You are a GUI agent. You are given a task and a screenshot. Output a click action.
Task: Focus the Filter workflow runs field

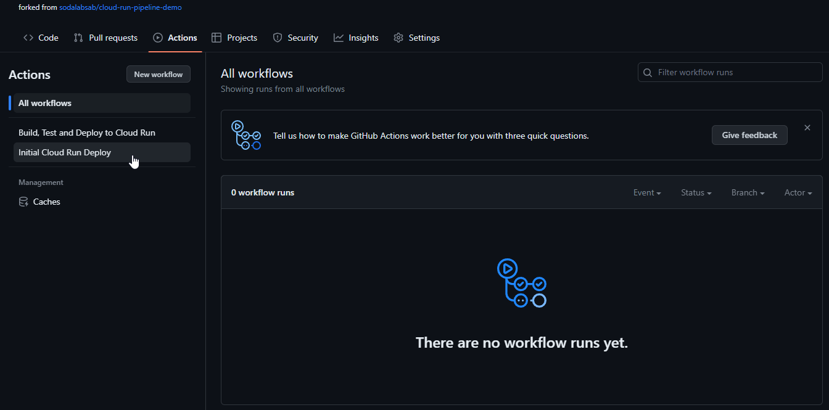pos(730,72)
